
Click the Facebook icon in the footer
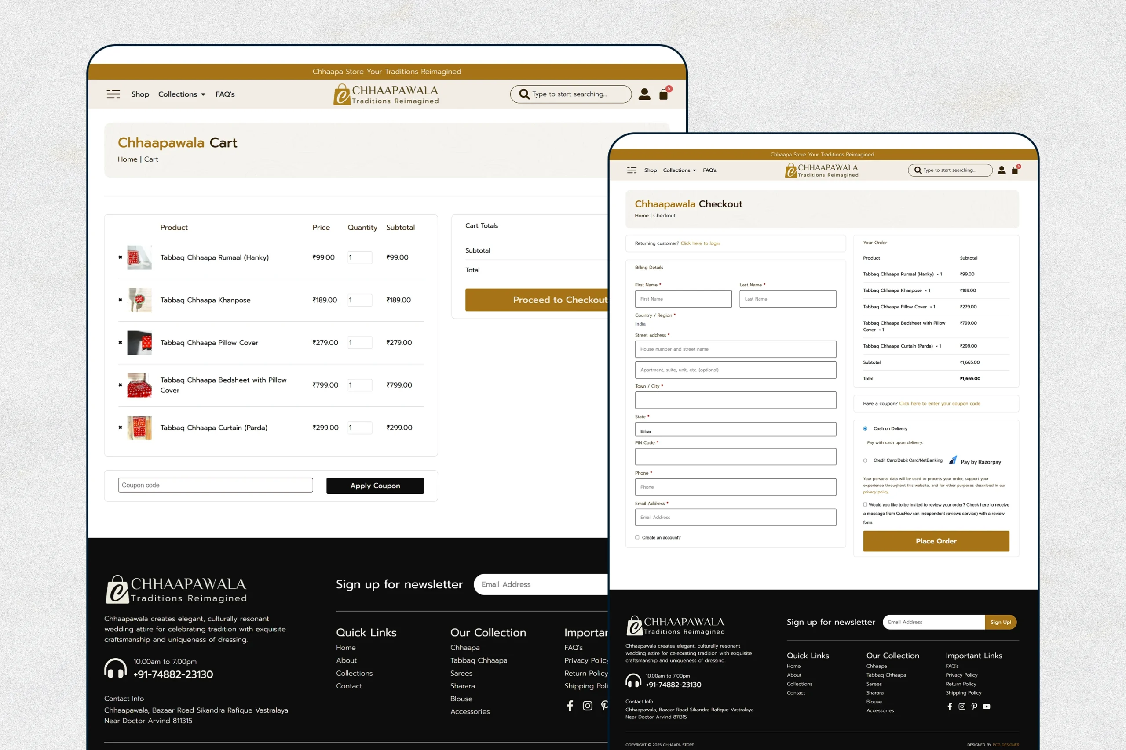pyautogui.click(x=570, y=706)
